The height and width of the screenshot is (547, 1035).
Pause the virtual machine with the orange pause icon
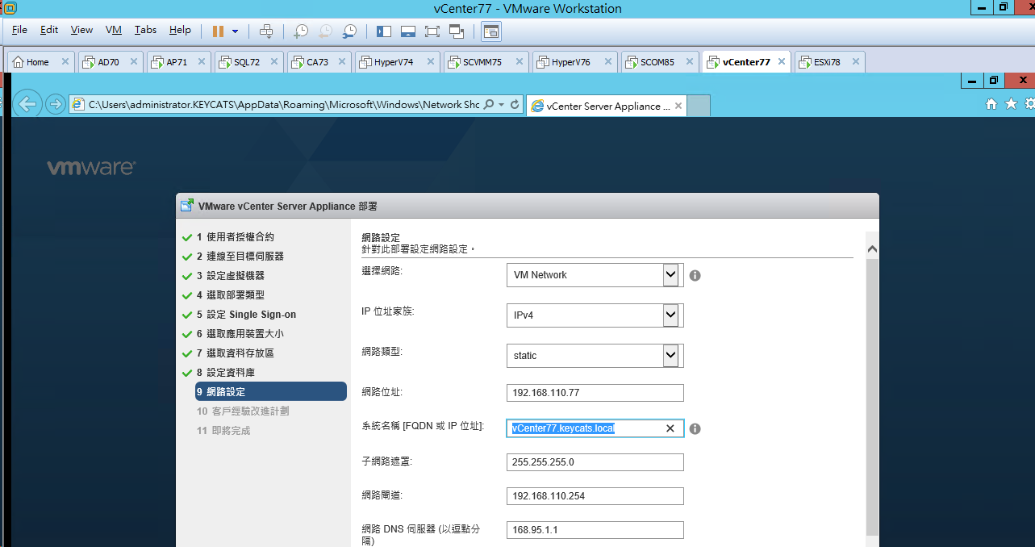pos(218,31)
